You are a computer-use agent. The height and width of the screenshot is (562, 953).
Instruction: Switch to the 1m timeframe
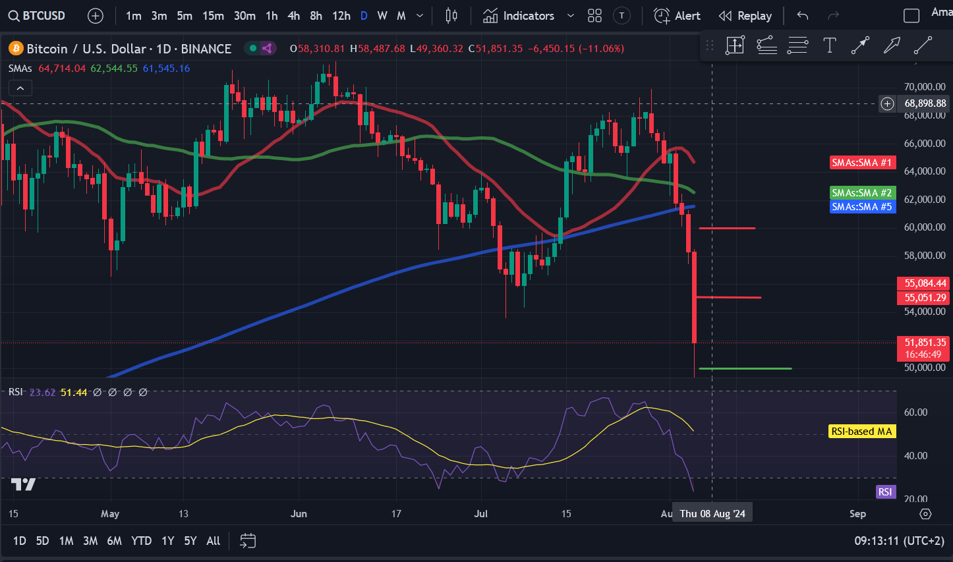(x=134, y=16)
